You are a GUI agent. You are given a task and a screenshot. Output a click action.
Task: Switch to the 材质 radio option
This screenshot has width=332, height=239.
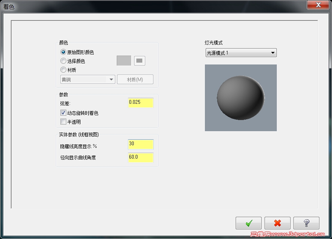click(63, 69)
